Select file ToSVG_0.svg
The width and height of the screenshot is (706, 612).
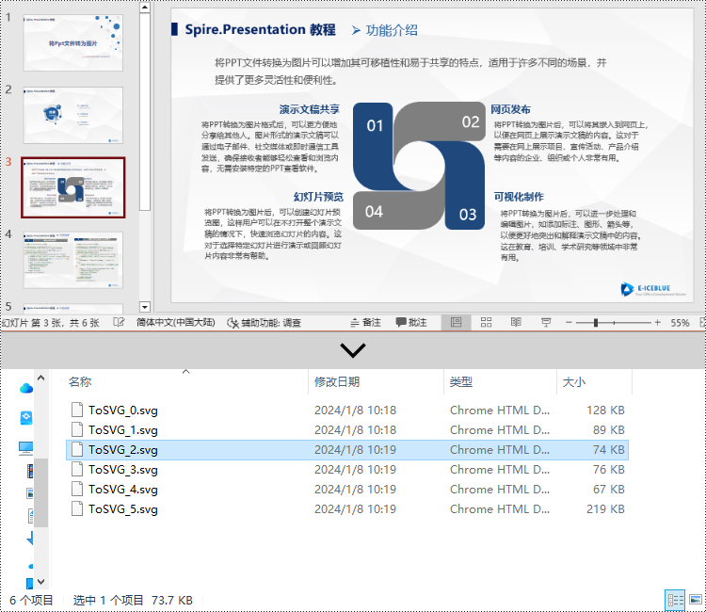tap(347, 411)
